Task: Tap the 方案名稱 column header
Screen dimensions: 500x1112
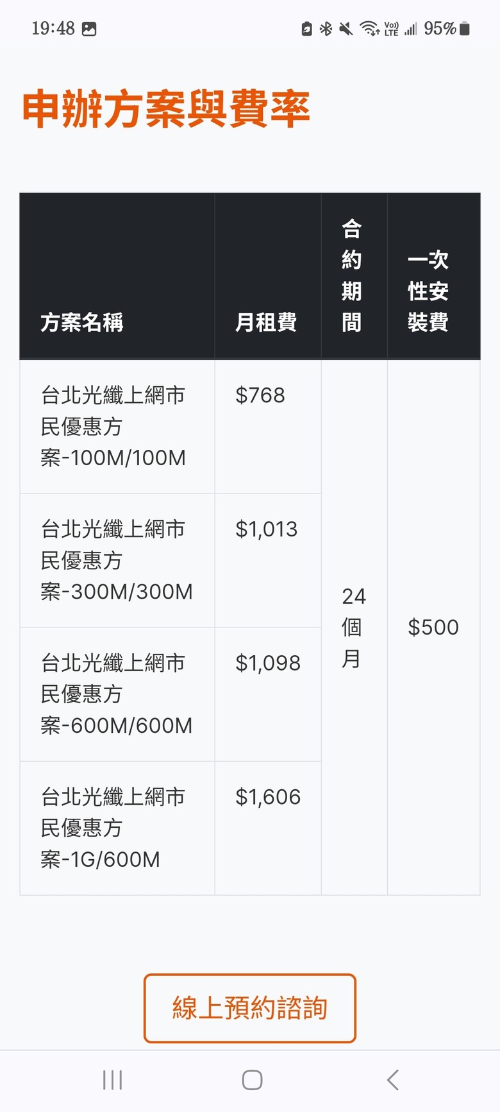Action: pos(82,322)
